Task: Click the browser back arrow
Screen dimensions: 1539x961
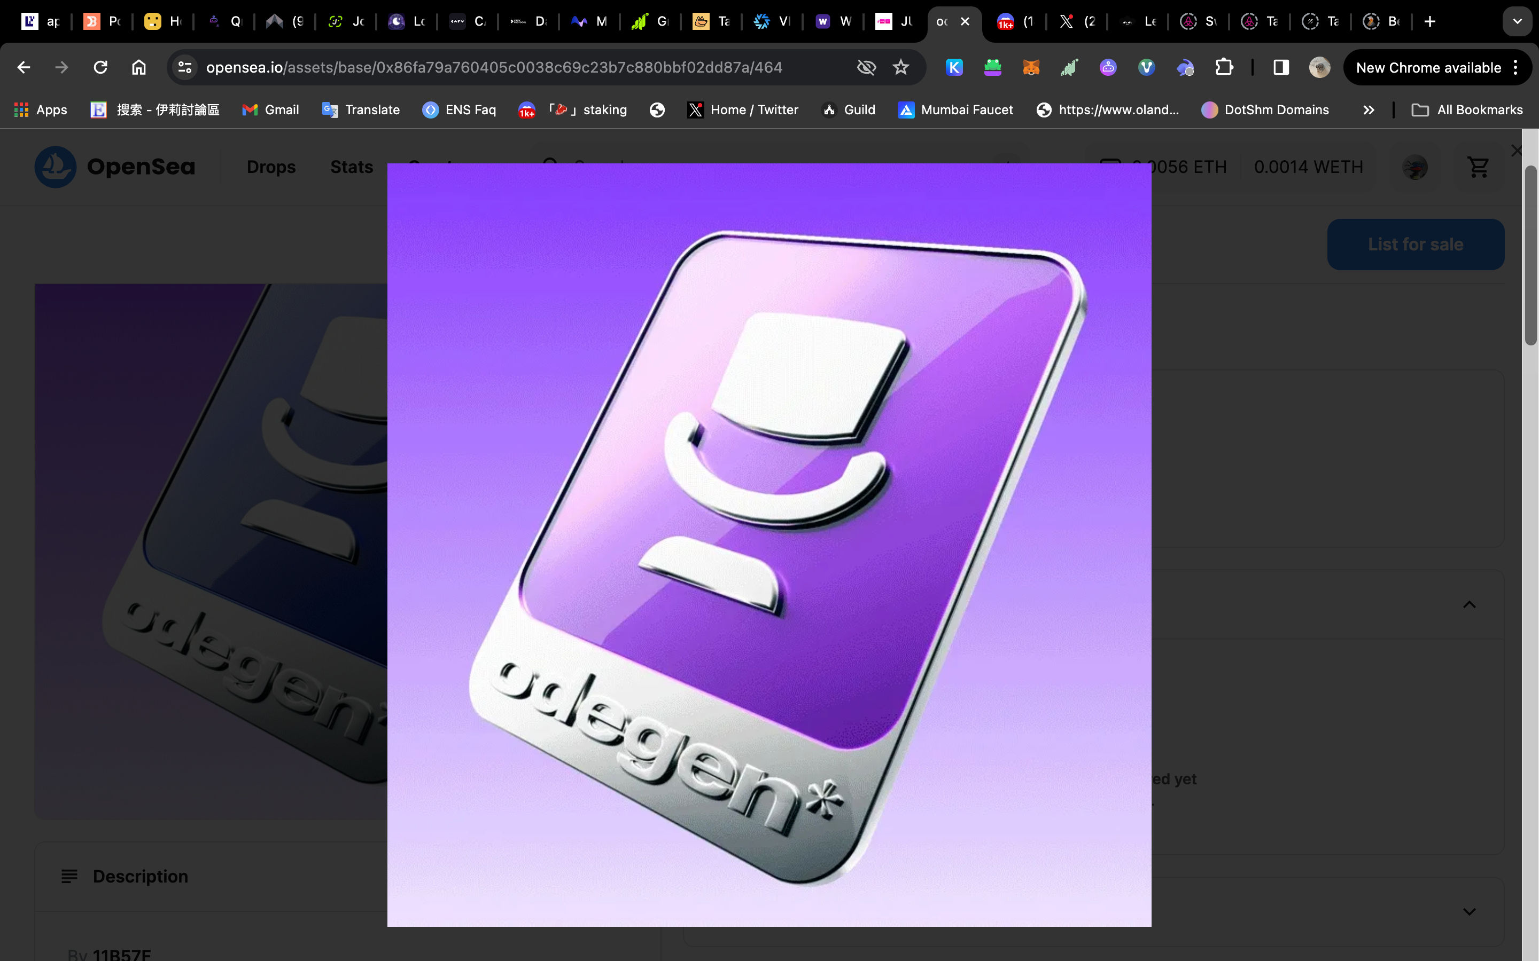Action: tap(24, 67)
